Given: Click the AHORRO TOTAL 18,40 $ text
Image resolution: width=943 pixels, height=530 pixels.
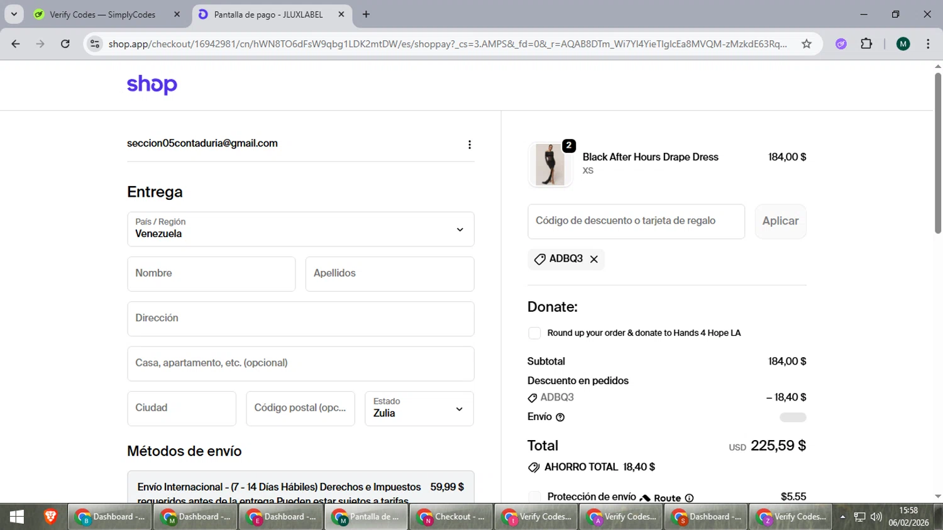Looking at the screenshot, I should 600,467.
